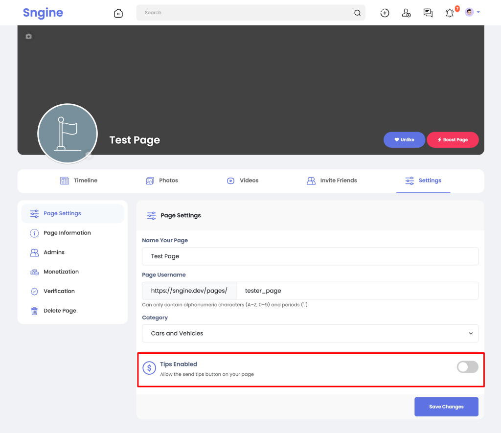Click the notification count badge
The height and width of the screenshot is (433, 501).
[457, 9]
